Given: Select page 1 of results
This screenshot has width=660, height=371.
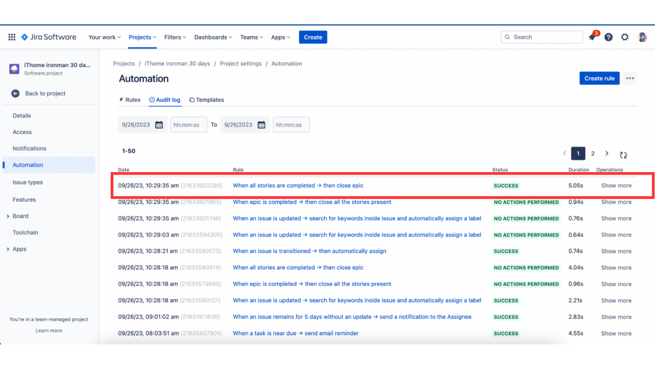Looking at the screenshot, I should coord(578,153).
